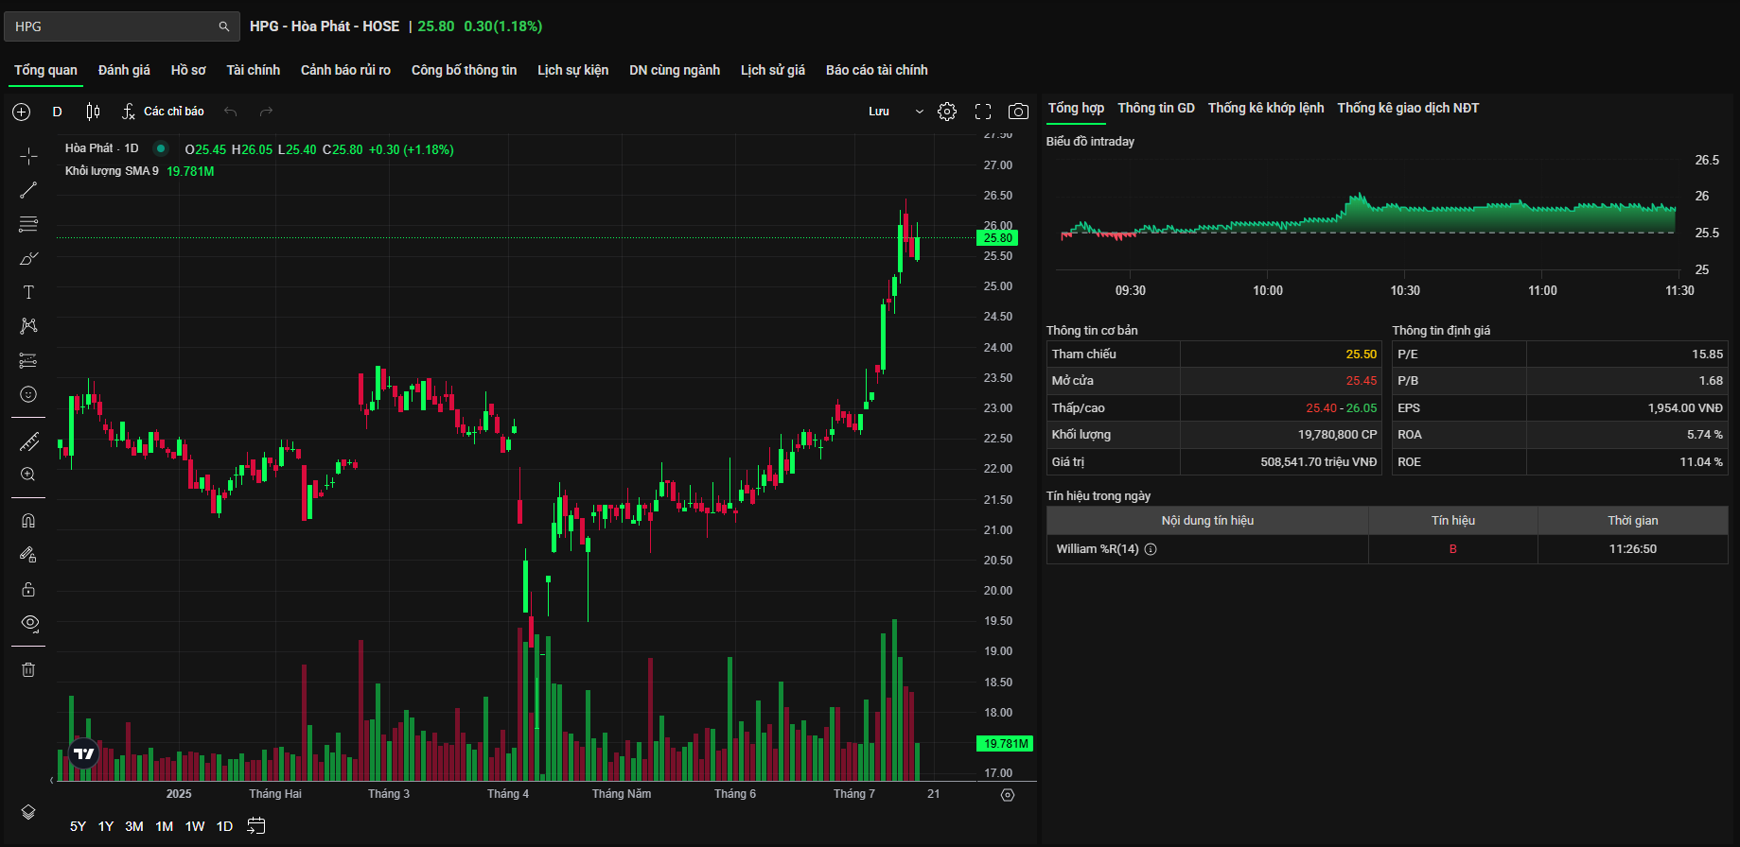Select the text annotation tool

(x=28, y=292)
